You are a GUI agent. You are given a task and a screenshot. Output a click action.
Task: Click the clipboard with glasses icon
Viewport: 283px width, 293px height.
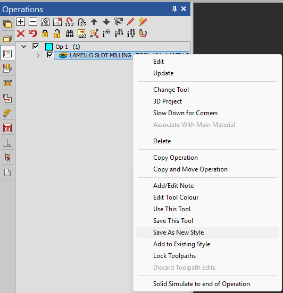(45, 22)
